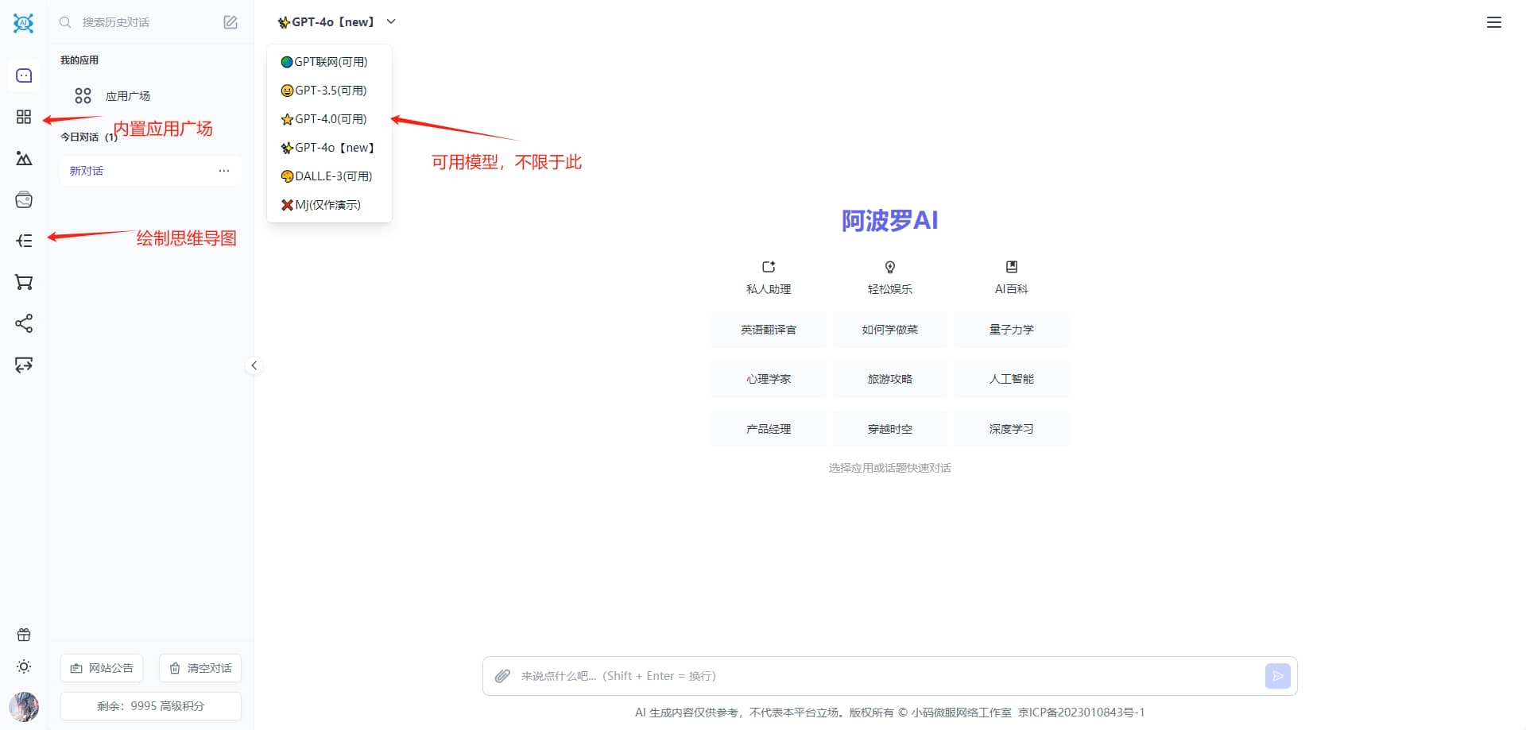
Task: Click the 剩余: 9995 高级积分 balance
Action: pyautogui.click(x=151, y=706)
